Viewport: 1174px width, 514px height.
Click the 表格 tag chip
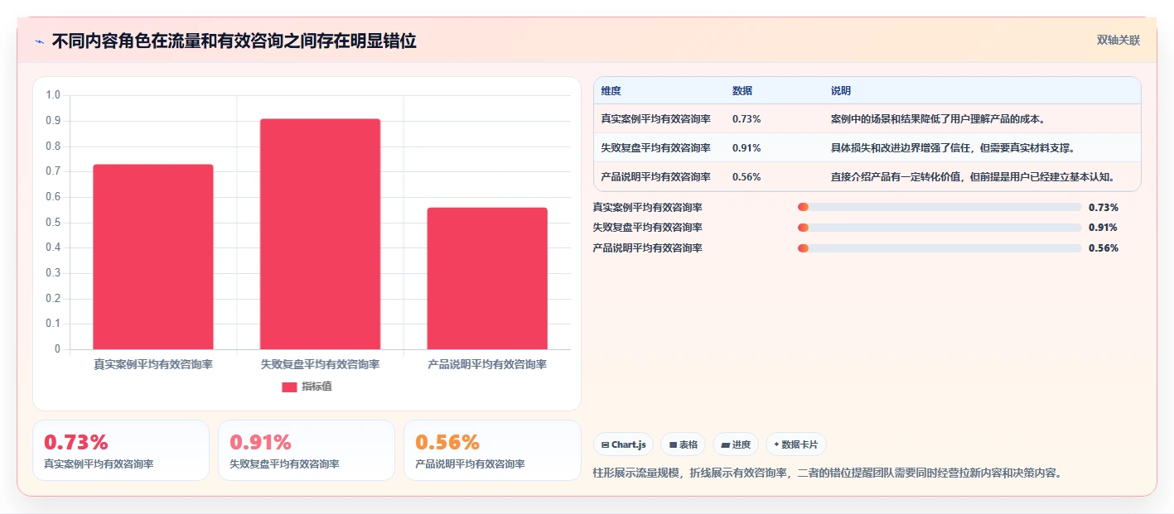(x=684, y=444)
